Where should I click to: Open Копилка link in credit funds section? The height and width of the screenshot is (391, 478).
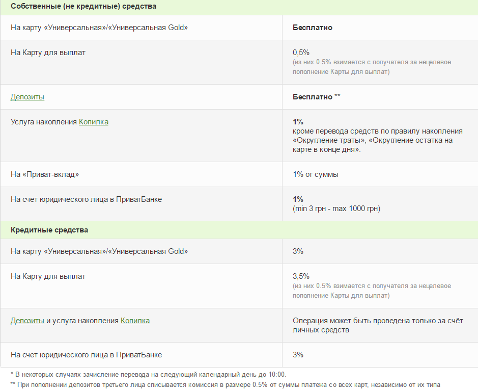coord(135,321)
